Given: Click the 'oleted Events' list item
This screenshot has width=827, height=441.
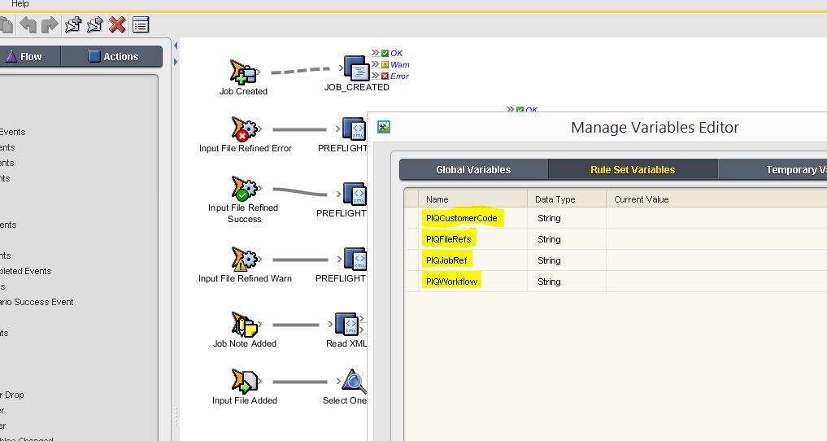Looking at the screenshot, I should tap(26, 271).
